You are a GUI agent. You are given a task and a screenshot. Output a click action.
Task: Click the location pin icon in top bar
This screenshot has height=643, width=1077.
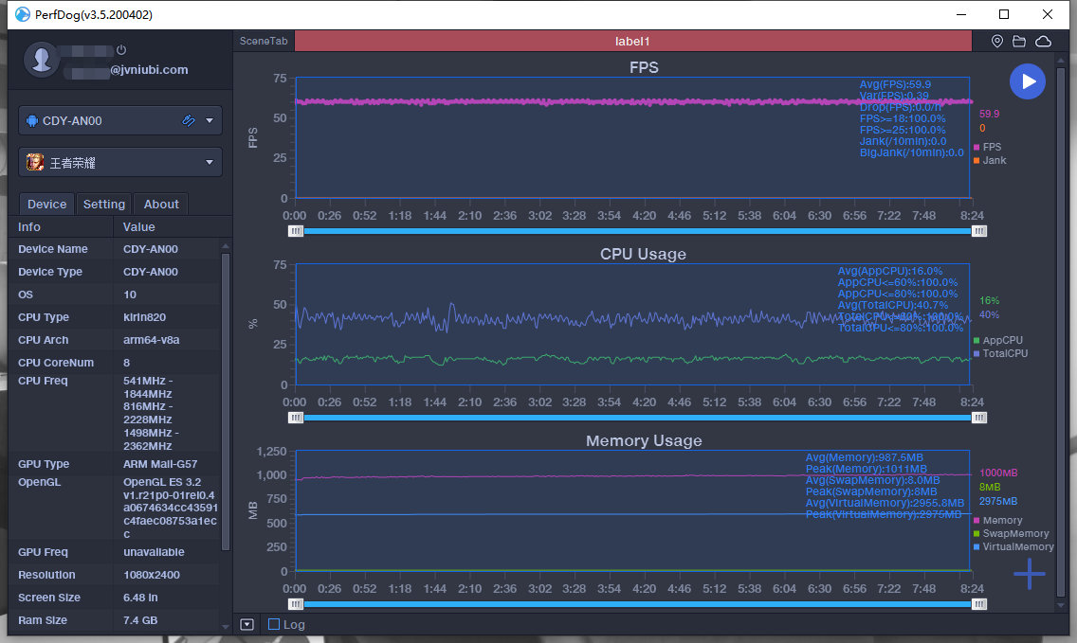996,42
